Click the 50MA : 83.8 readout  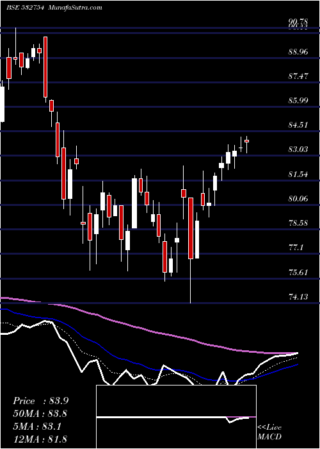pyautogui.click(x=40, y=414)
